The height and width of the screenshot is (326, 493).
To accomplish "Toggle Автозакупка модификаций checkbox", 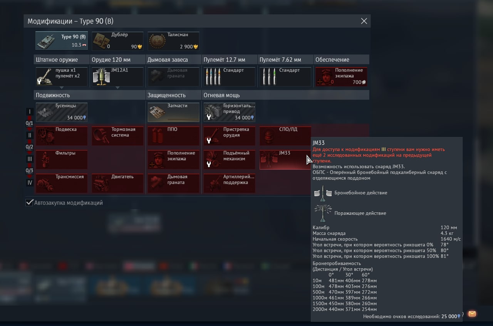I will [x=29, y=203].
